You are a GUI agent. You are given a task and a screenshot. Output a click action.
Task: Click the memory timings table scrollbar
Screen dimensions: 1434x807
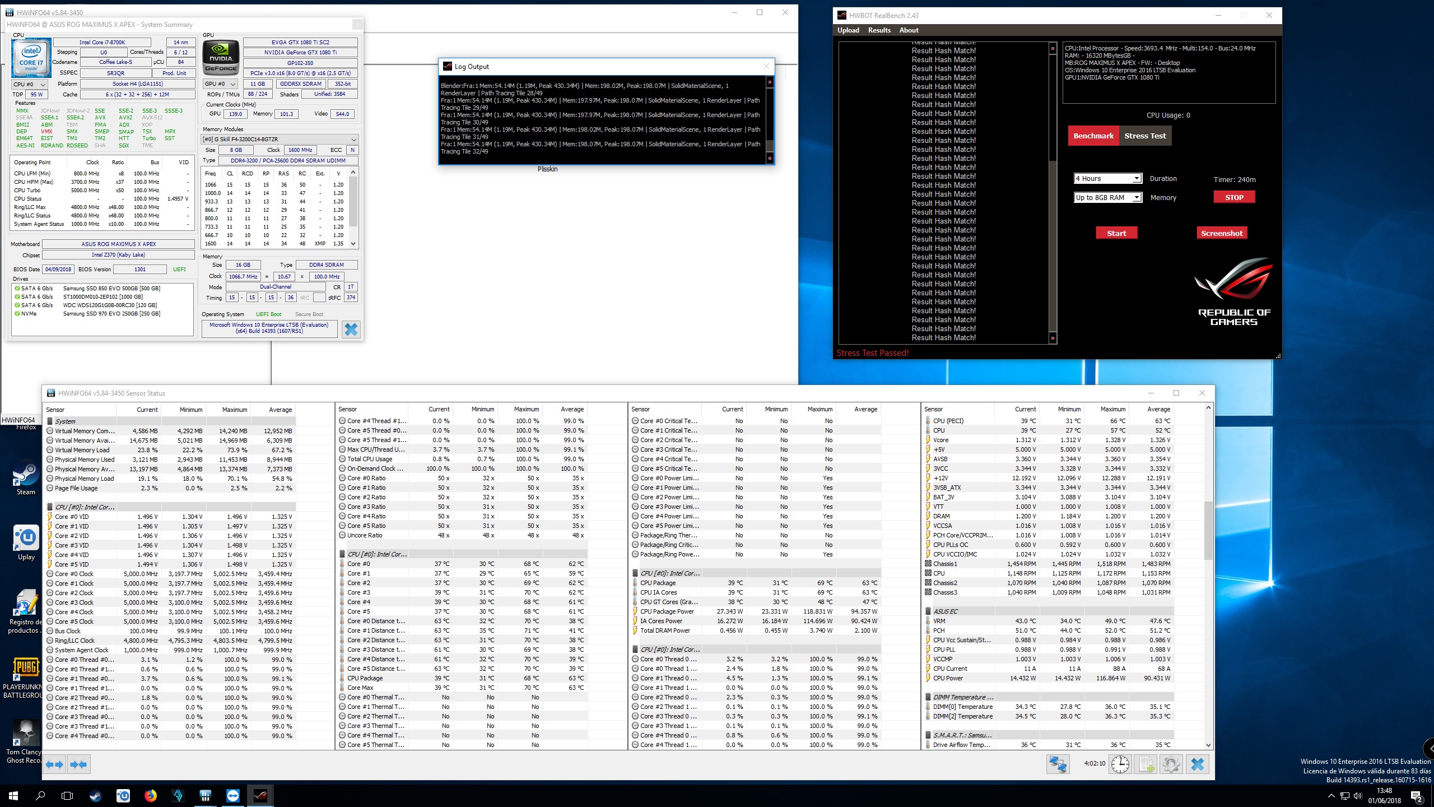coord(353,208)
